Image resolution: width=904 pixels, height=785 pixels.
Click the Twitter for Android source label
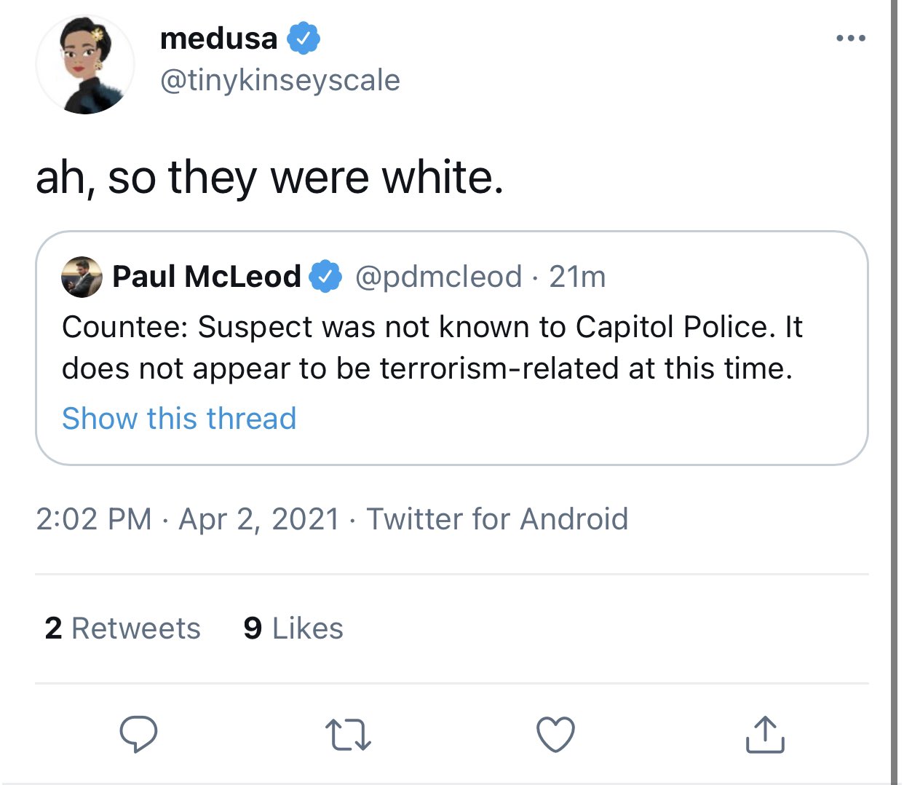[497, 519]
